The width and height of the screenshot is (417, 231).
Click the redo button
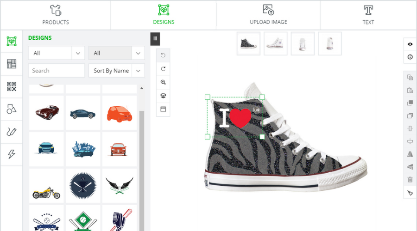click(163, 69)
